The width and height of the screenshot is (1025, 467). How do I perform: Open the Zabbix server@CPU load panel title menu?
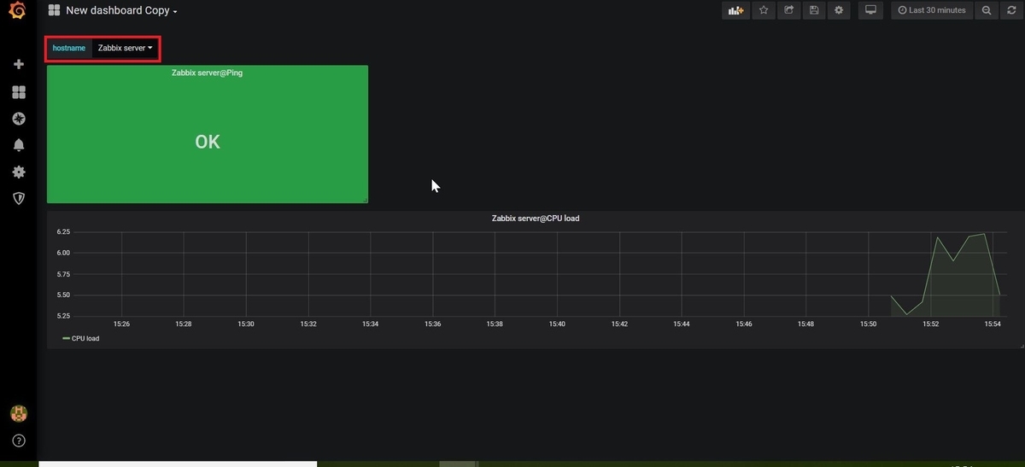(x=536, y=219)
